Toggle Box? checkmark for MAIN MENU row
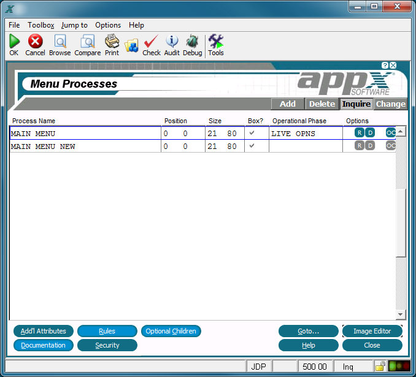The image size is (416, 377). pos(252,133)
